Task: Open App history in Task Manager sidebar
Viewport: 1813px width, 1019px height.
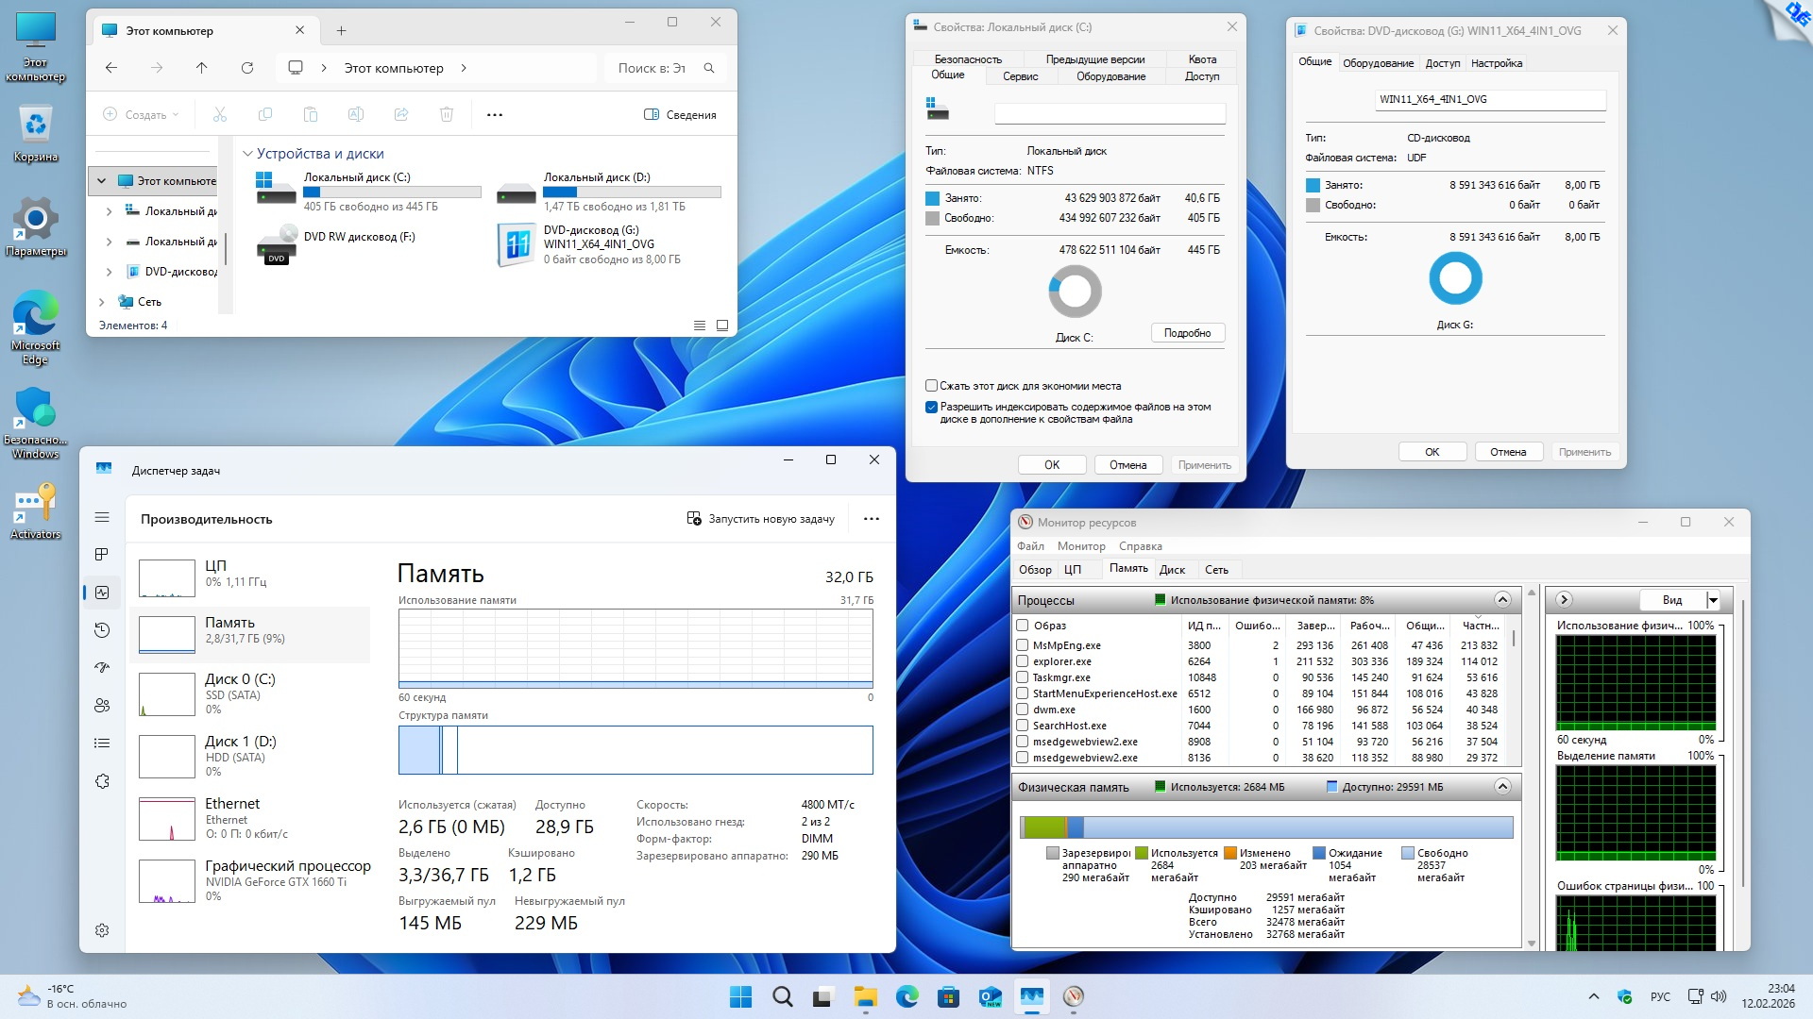Action: click(102, 630)
